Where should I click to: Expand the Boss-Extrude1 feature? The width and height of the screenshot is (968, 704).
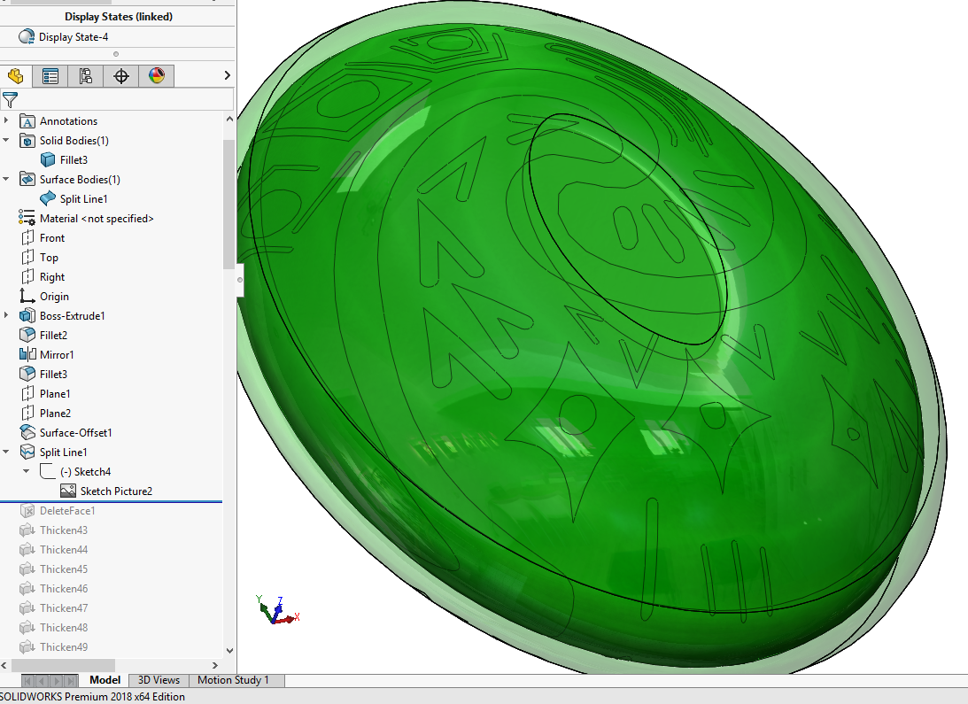click(x=6, y=316)
